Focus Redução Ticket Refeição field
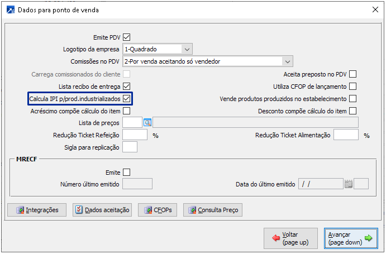Viewport: 386px width, 254px height. tap(135, 135)
